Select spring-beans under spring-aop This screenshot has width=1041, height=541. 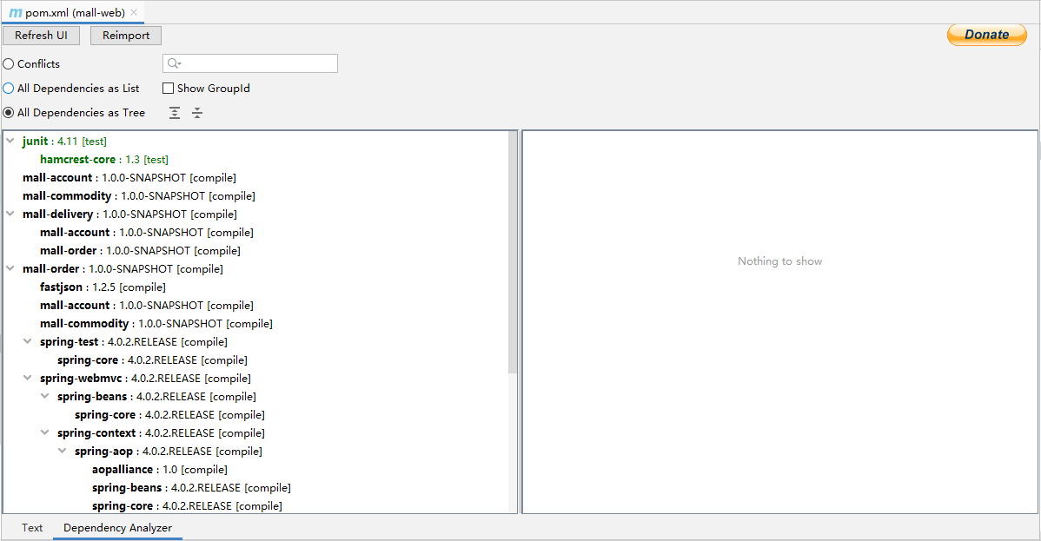191,488
